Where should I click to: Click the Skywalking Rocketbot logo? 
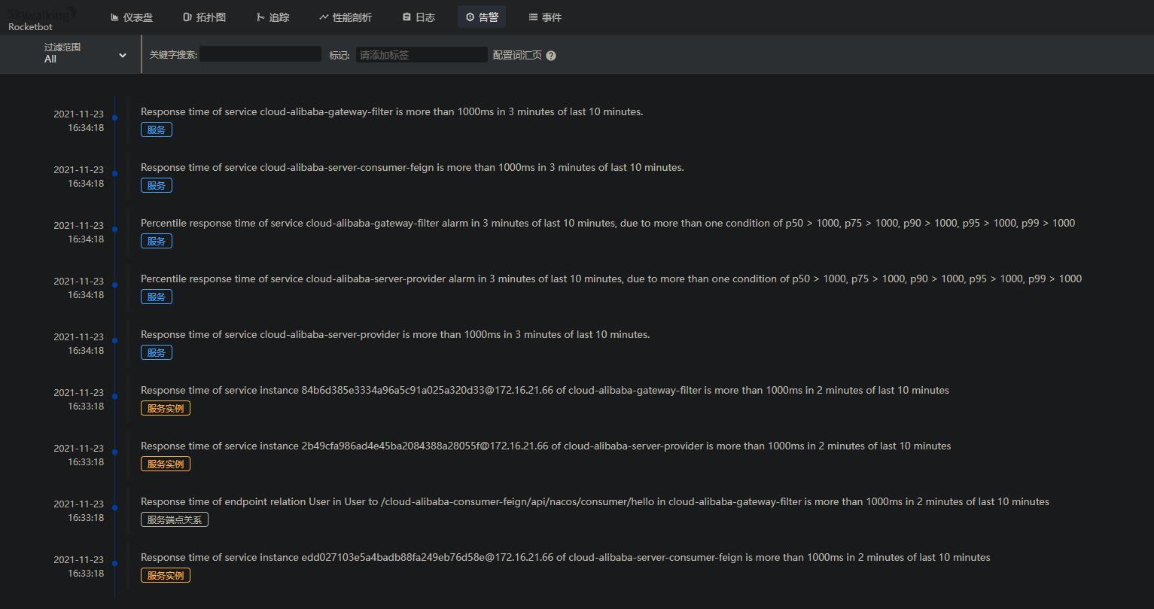click(41, 18)
